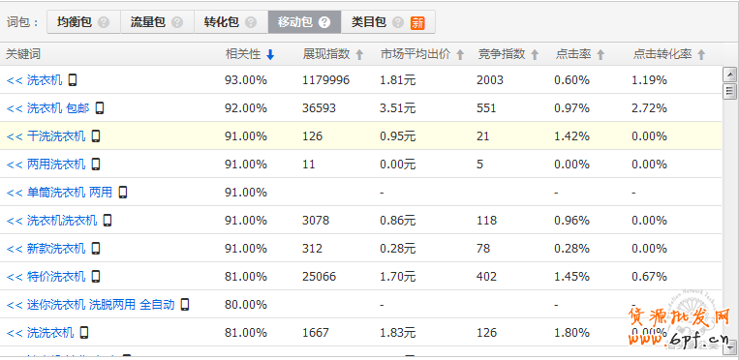Click mobile icon beside 洗衣机 包邮

pos(99,108)
